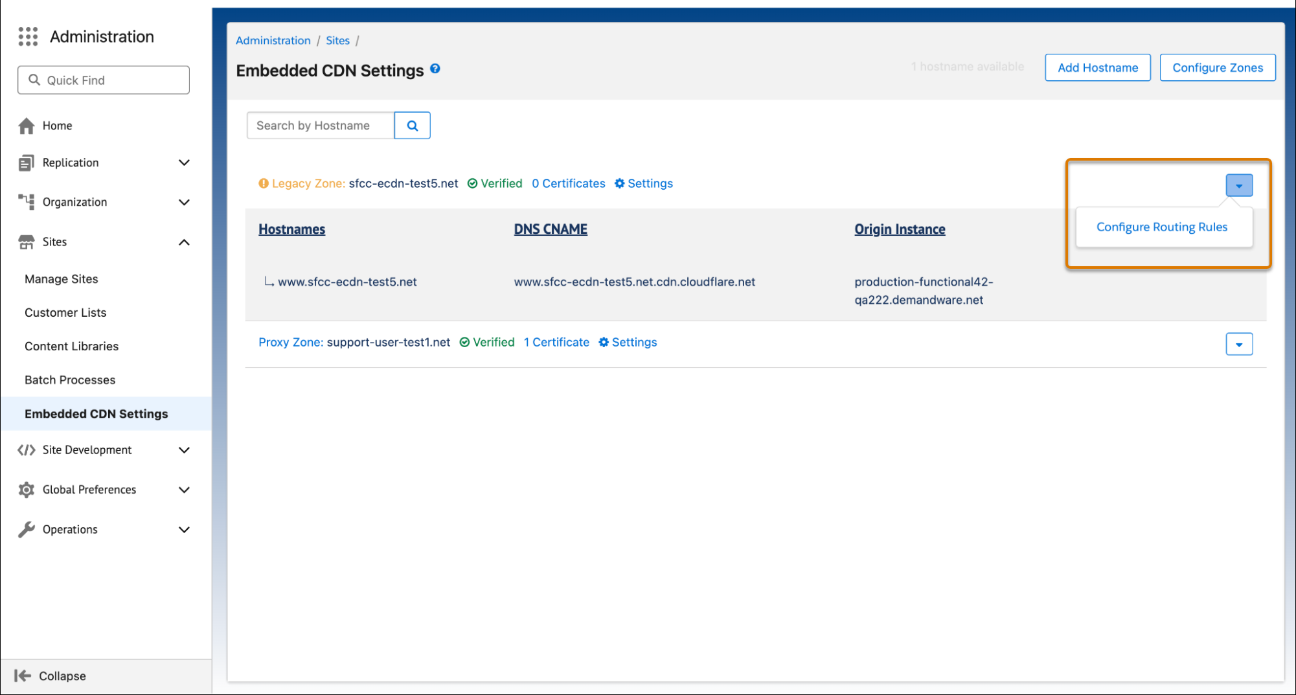Open the Proxy Zone actions dropdown
Viewport: 1296px width, 695px height.
tap(1239, 344)
